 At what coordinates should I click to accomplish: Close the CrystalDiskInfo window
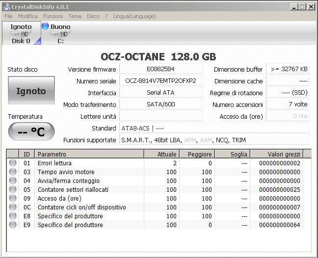click(311, 7)
